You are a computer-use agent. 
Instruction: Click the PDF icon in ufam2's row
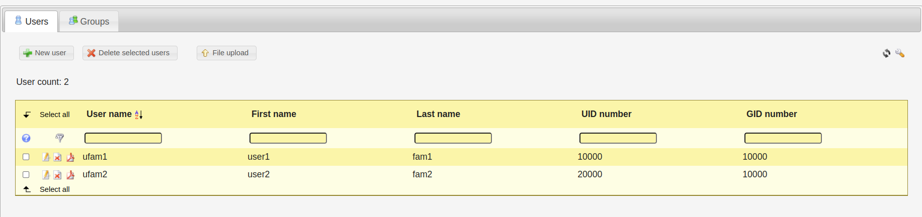[x=70, y=175]
